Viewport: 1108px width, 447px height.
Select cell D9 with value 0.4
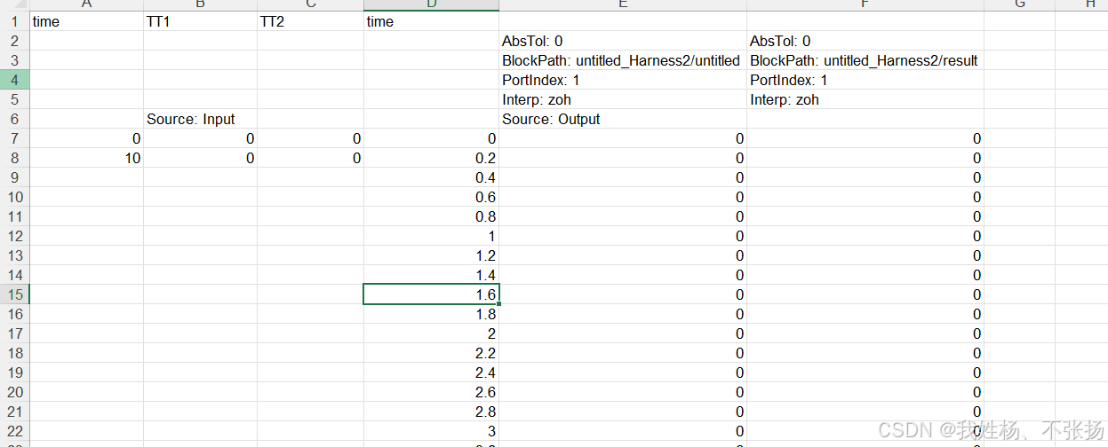point(431,177)
